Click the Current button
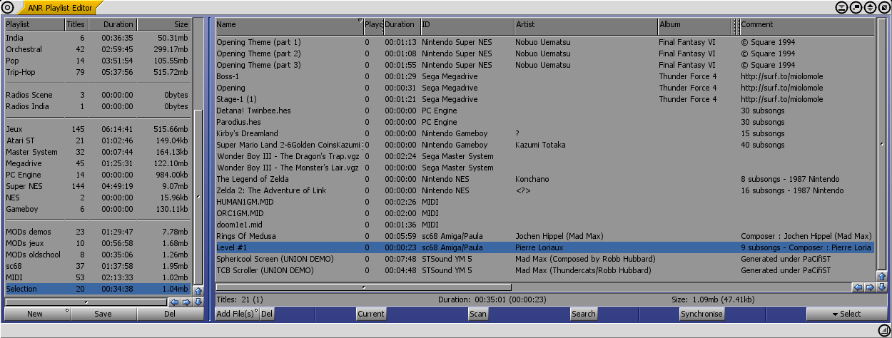Image resolution: width=892 pixels, height=338 pixels. 371,314
